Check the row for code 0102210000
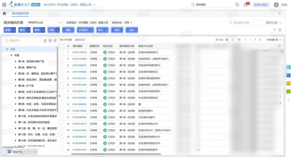Image resolution: width=291 pixels, height=157 pixels. coord(62,111)
